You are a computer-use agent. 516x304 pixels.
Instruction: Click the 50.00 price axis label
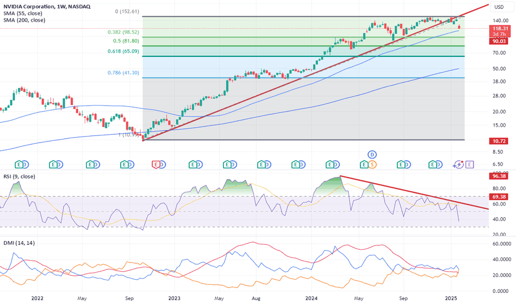click(x=499, y=69)
